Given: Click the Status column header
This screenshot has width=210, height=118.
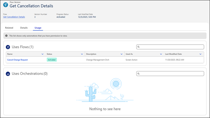Looking at the screenshot, I should (x=65, y=54).
